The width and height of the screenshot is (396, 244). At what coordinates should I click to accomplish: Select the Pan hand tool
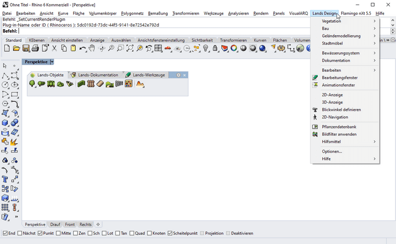[x=92, y=48]
